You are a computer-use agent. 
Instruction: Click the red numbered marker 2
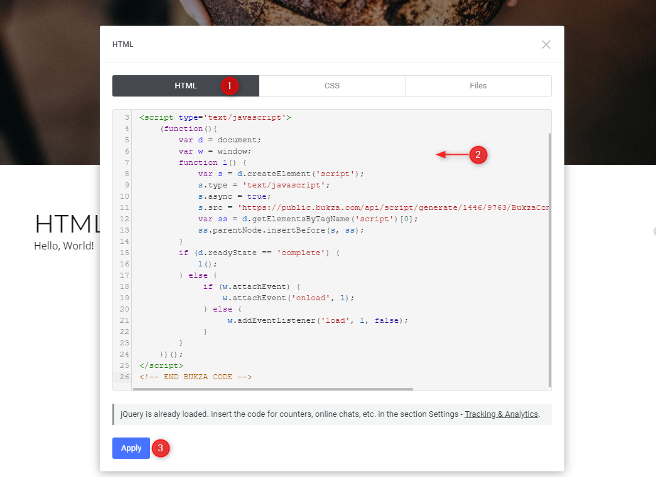pyautogui.click(x=478, y=155)
